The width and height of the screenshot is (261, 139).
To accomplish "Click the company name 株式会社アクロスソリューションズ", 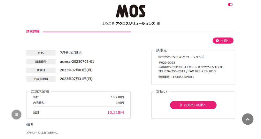I will tap(181, 57).
